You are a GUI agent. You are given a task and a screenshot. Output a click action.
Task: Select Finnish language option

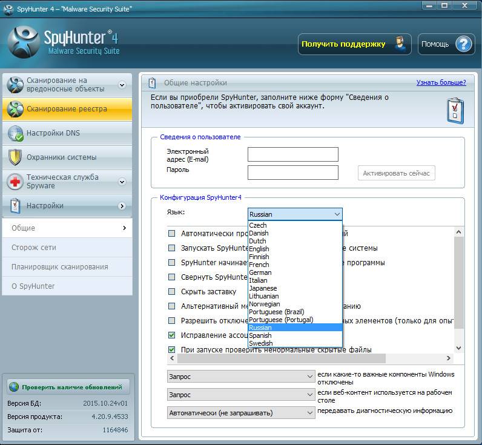pyautogui.click(x=295, y=257)
